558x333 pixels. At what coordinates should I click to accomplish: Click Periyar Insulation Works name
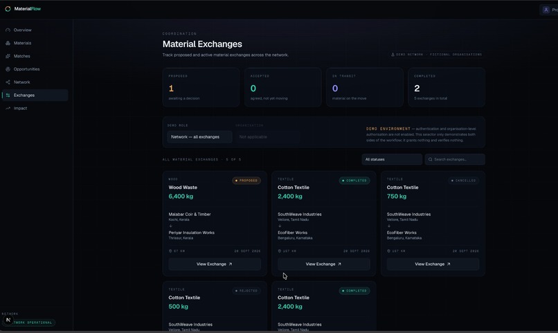[192, 233]
